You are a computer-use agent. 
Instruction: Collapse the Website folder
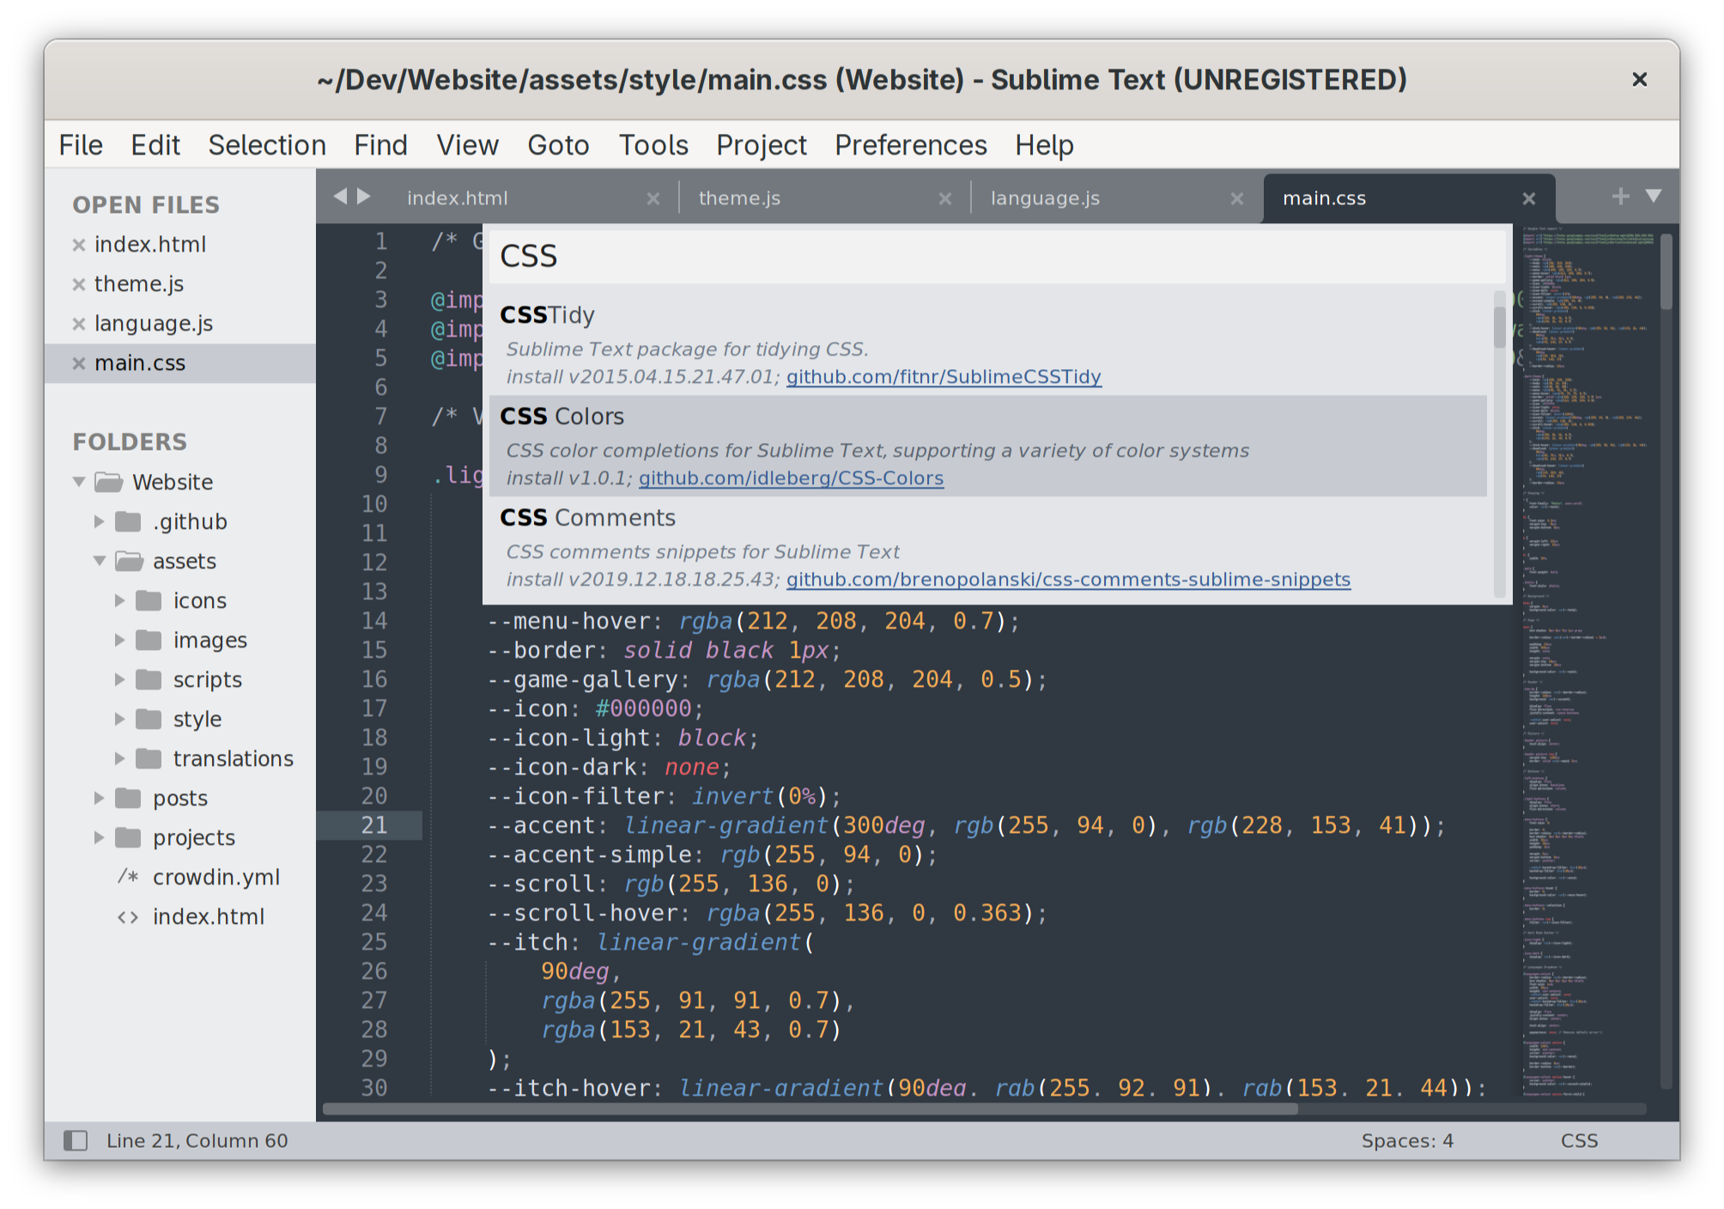tap(79, 482)
